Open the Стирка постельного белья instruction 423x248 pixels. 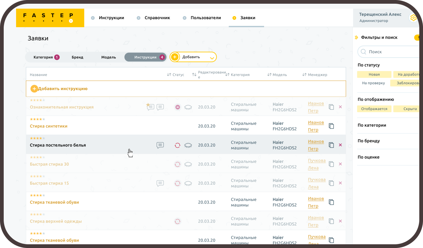[58, 145]
